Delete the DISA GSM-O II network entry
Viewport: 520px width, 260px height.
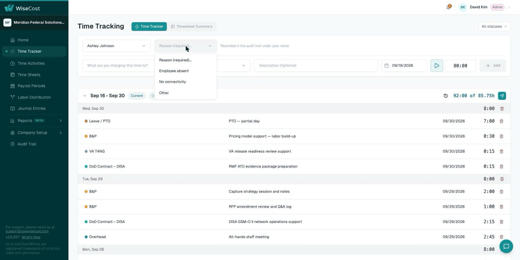point(501,222)
